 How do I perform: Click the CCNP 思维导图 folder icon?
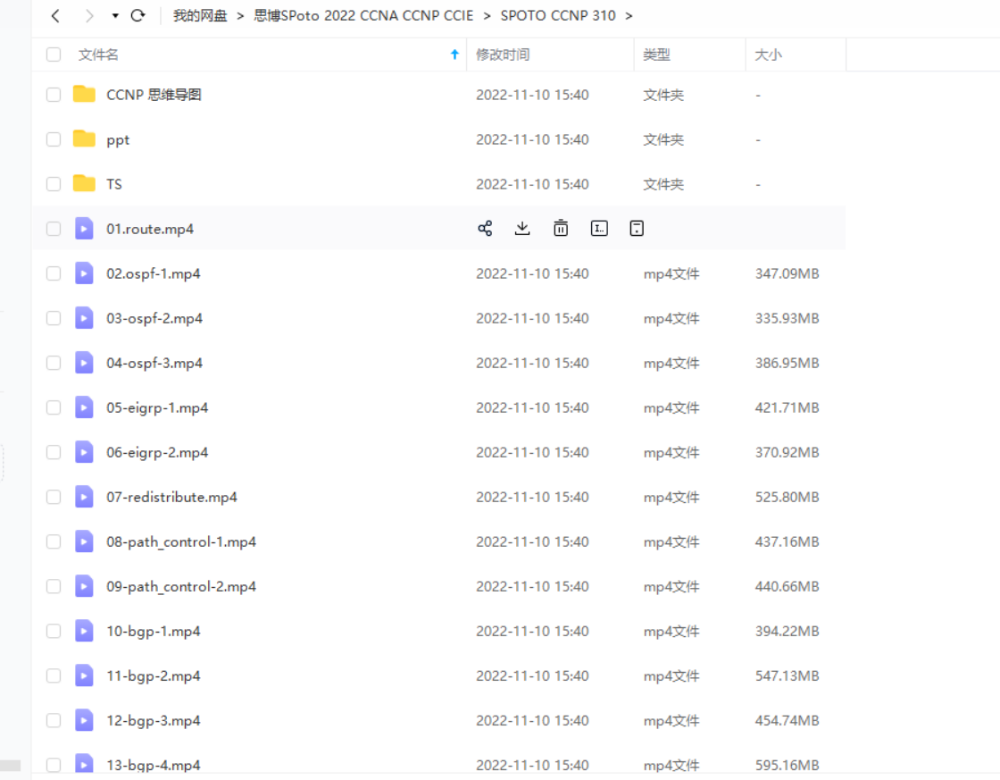point(84,94)
